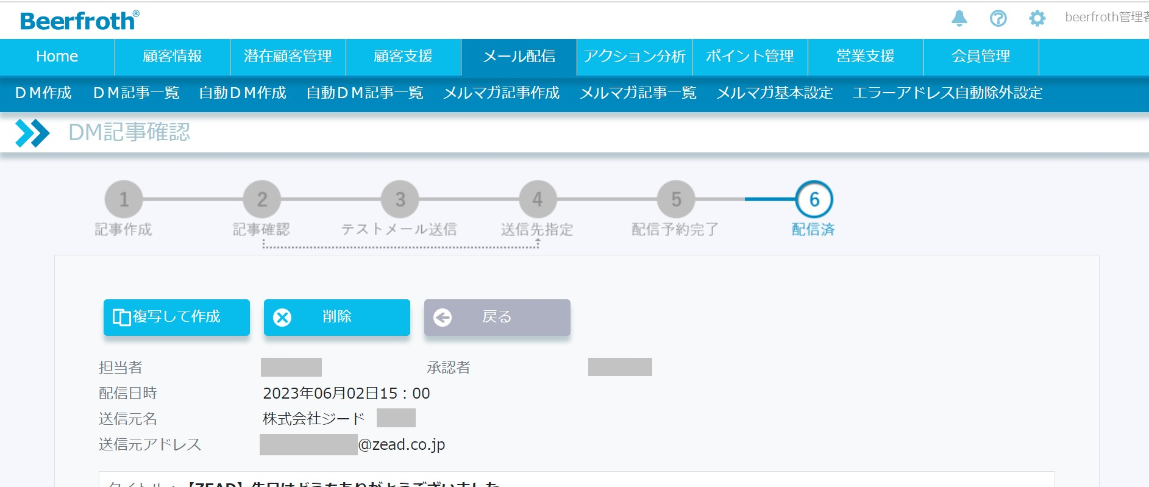
Task: Click the copy icon on 複写して作成
Action: 121,318
